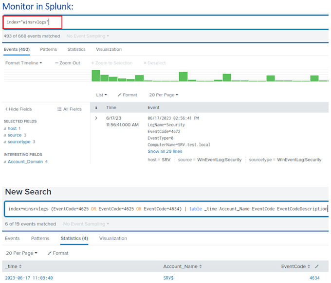
Task: Click the lower Format pencil button
Action: click(58, 253)
